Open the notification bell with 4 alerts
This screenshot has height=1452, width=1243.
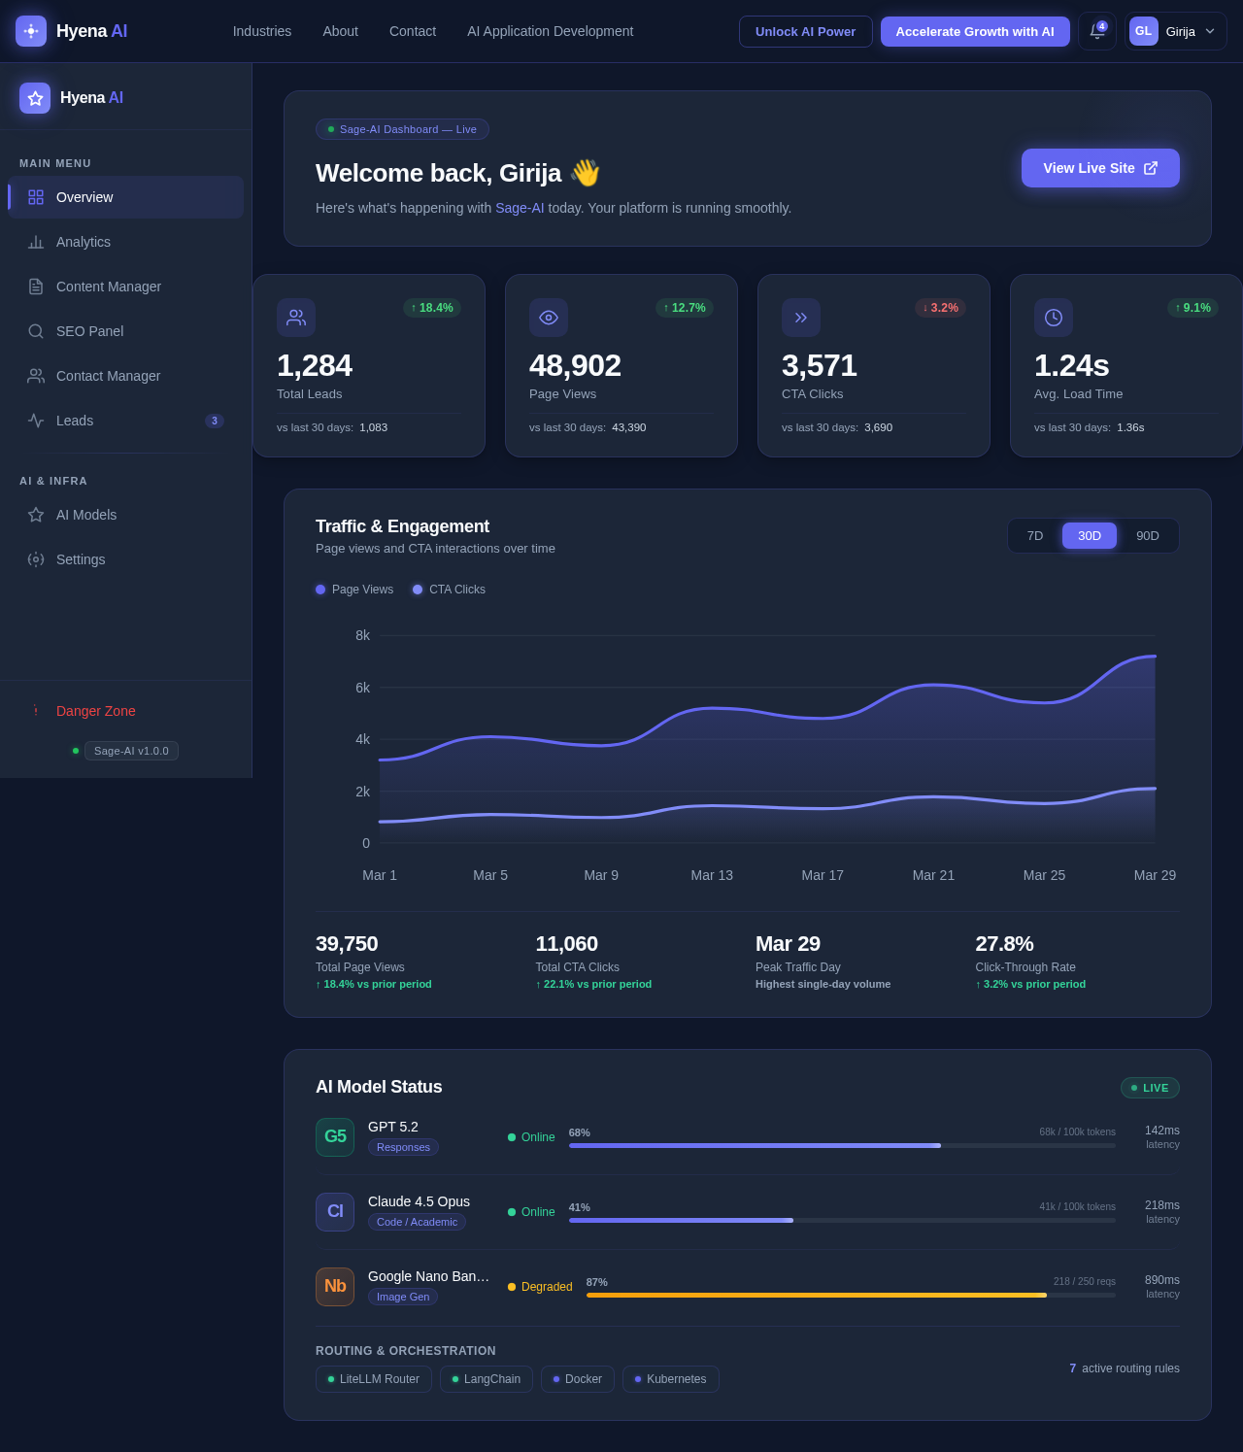tap(1096, 31)
